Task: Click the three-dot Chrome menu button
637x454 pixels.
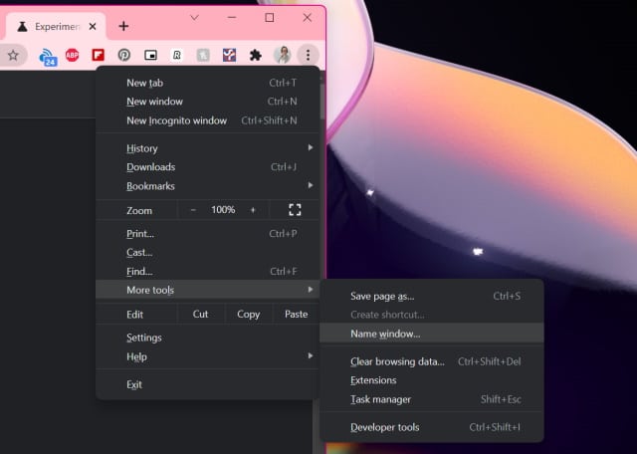Action: click(x=308, y=56)
